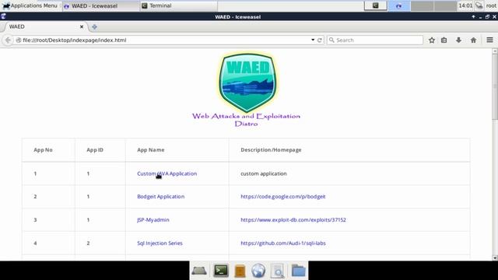Open the URL history dropdown arrow
The image size is (498, 280).
(x=313, y=40)
